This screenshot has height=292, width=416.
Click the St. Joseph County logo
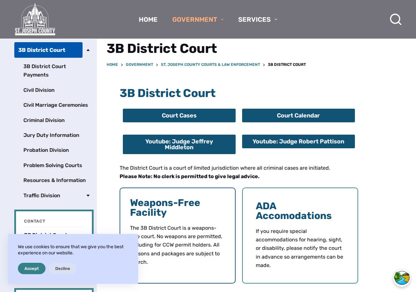(35, 19)
